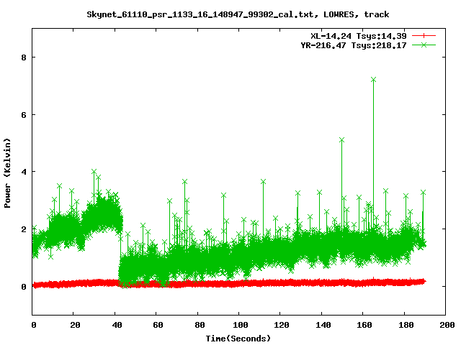
Task: Click the plot title text at top
Action: pos(238,14)
